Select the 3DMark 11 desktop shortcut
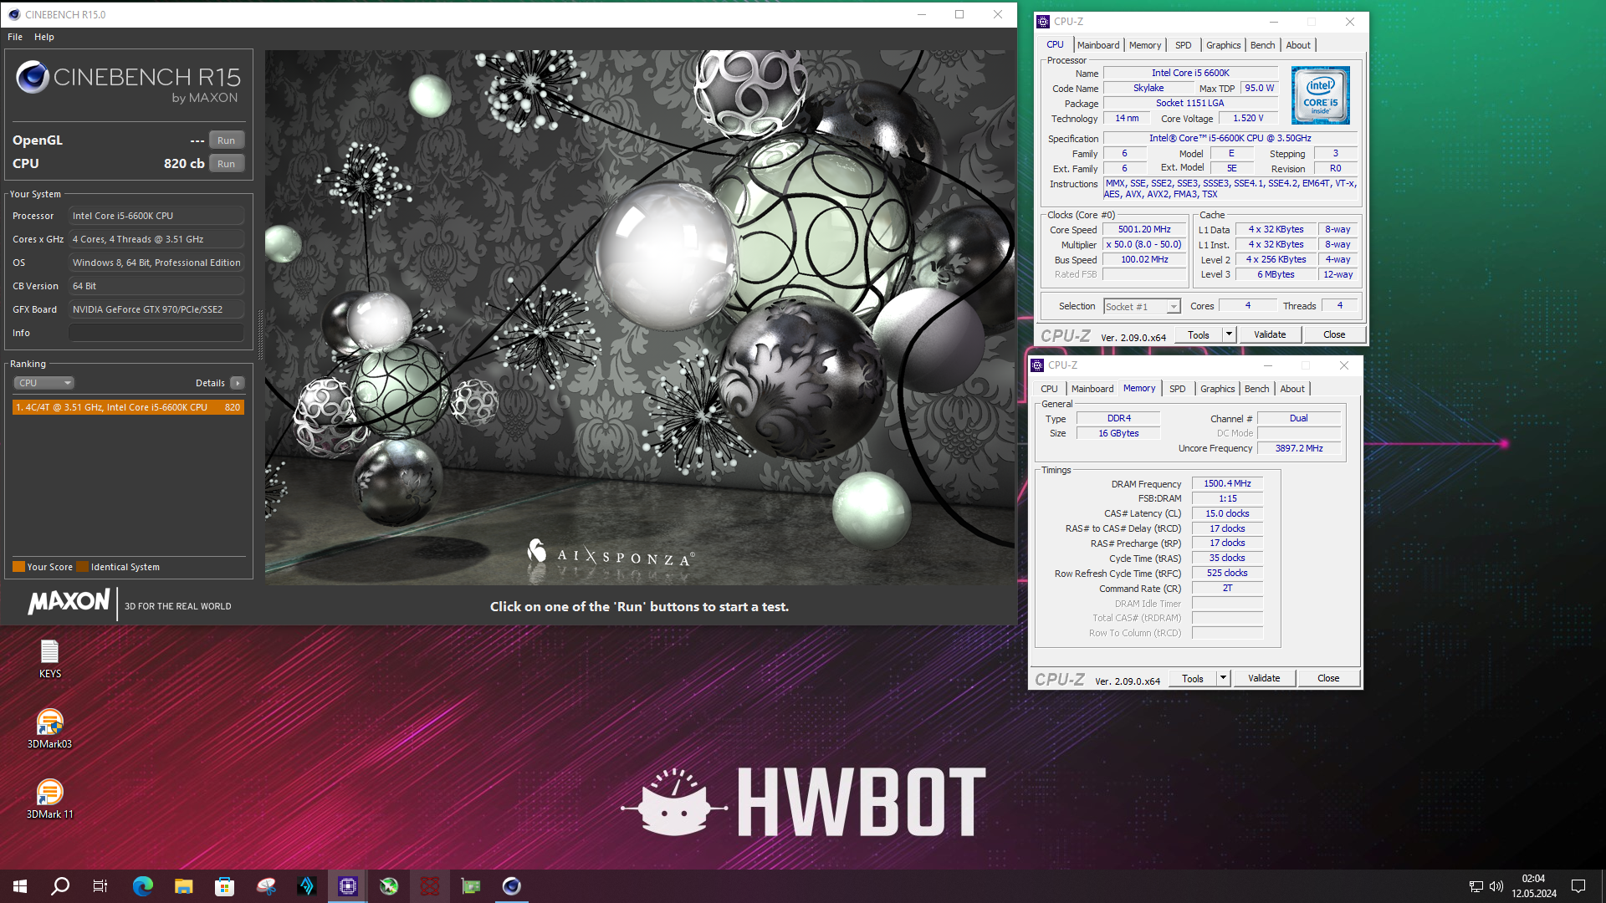The height and width of the screenshot is (903, 1606). pyautogui.click(x=49, y=799)
